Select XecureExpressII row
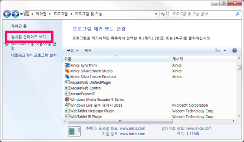Viewport: 244px width, 142px height. click(150, 94)
